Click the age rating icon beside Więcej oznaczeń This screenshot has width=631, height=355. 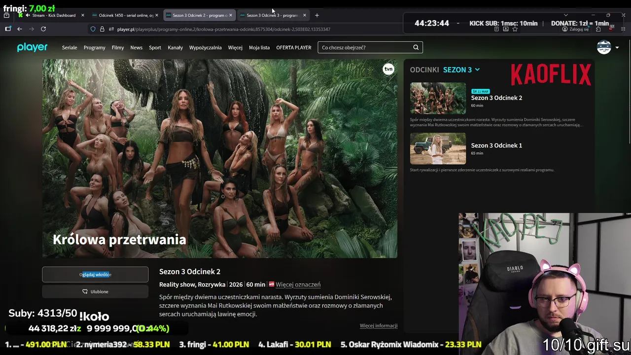coord(271,284)
